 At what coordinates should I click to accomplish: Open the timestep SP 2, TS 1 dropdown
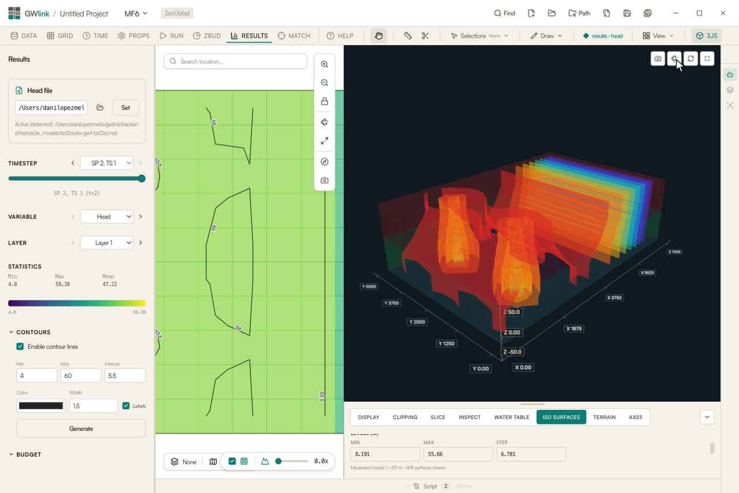107,163
